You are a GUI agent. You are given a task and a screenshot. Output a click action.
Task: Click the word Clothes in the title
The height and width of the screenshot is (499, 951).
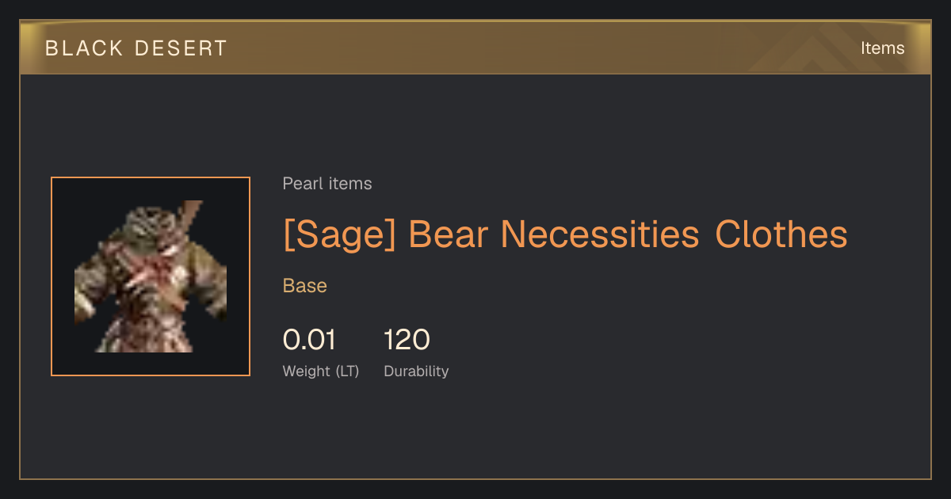point(781,234)
